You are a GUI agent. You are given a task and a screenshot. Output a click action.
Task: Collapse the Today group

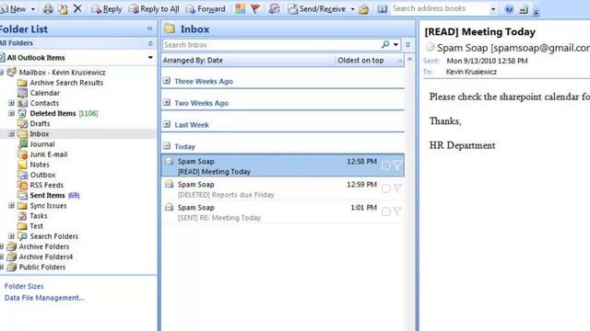click(x=167, y=145)
